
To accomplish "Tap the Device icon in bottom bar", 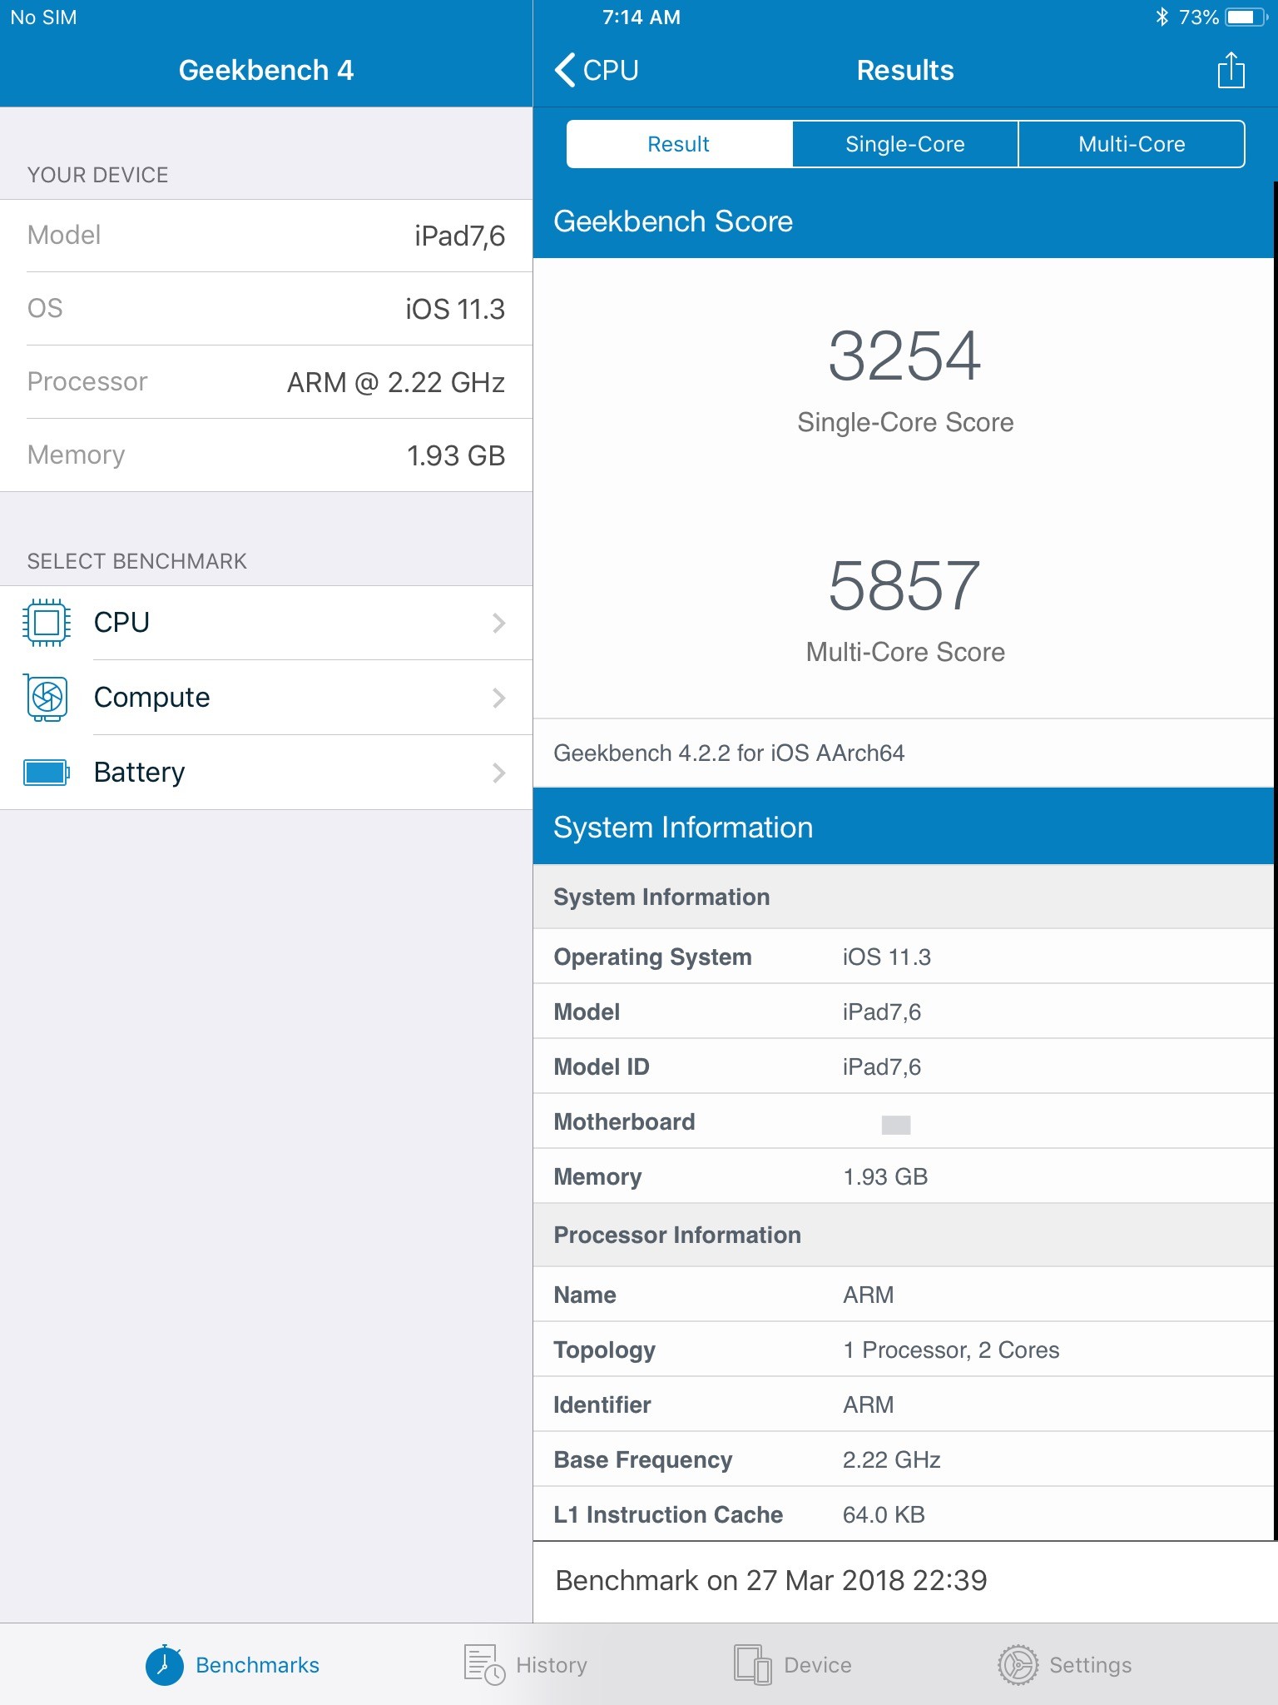I will pos(752,1665).
